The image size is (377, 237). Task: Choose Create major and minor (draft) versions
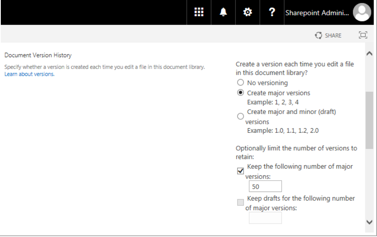tap(240, 116)
